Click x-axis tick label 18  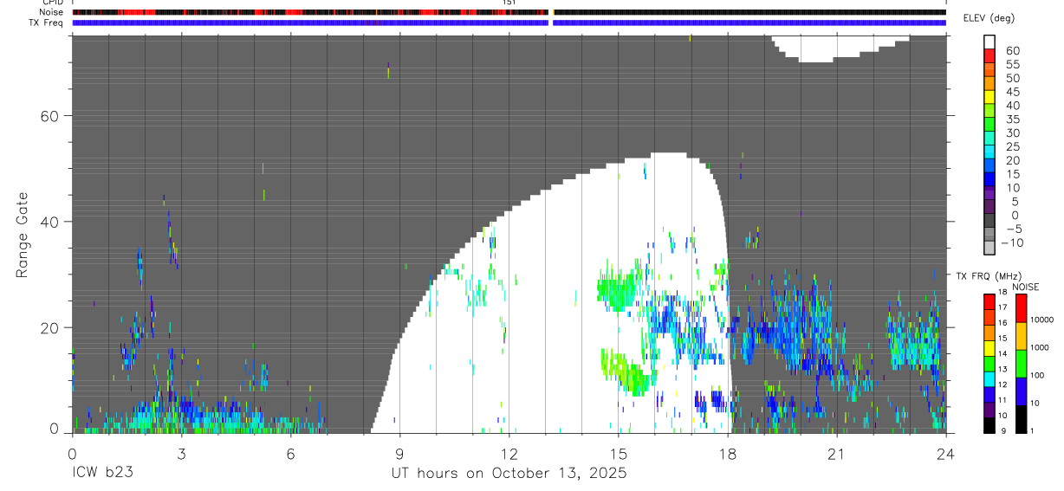[728, 454]
